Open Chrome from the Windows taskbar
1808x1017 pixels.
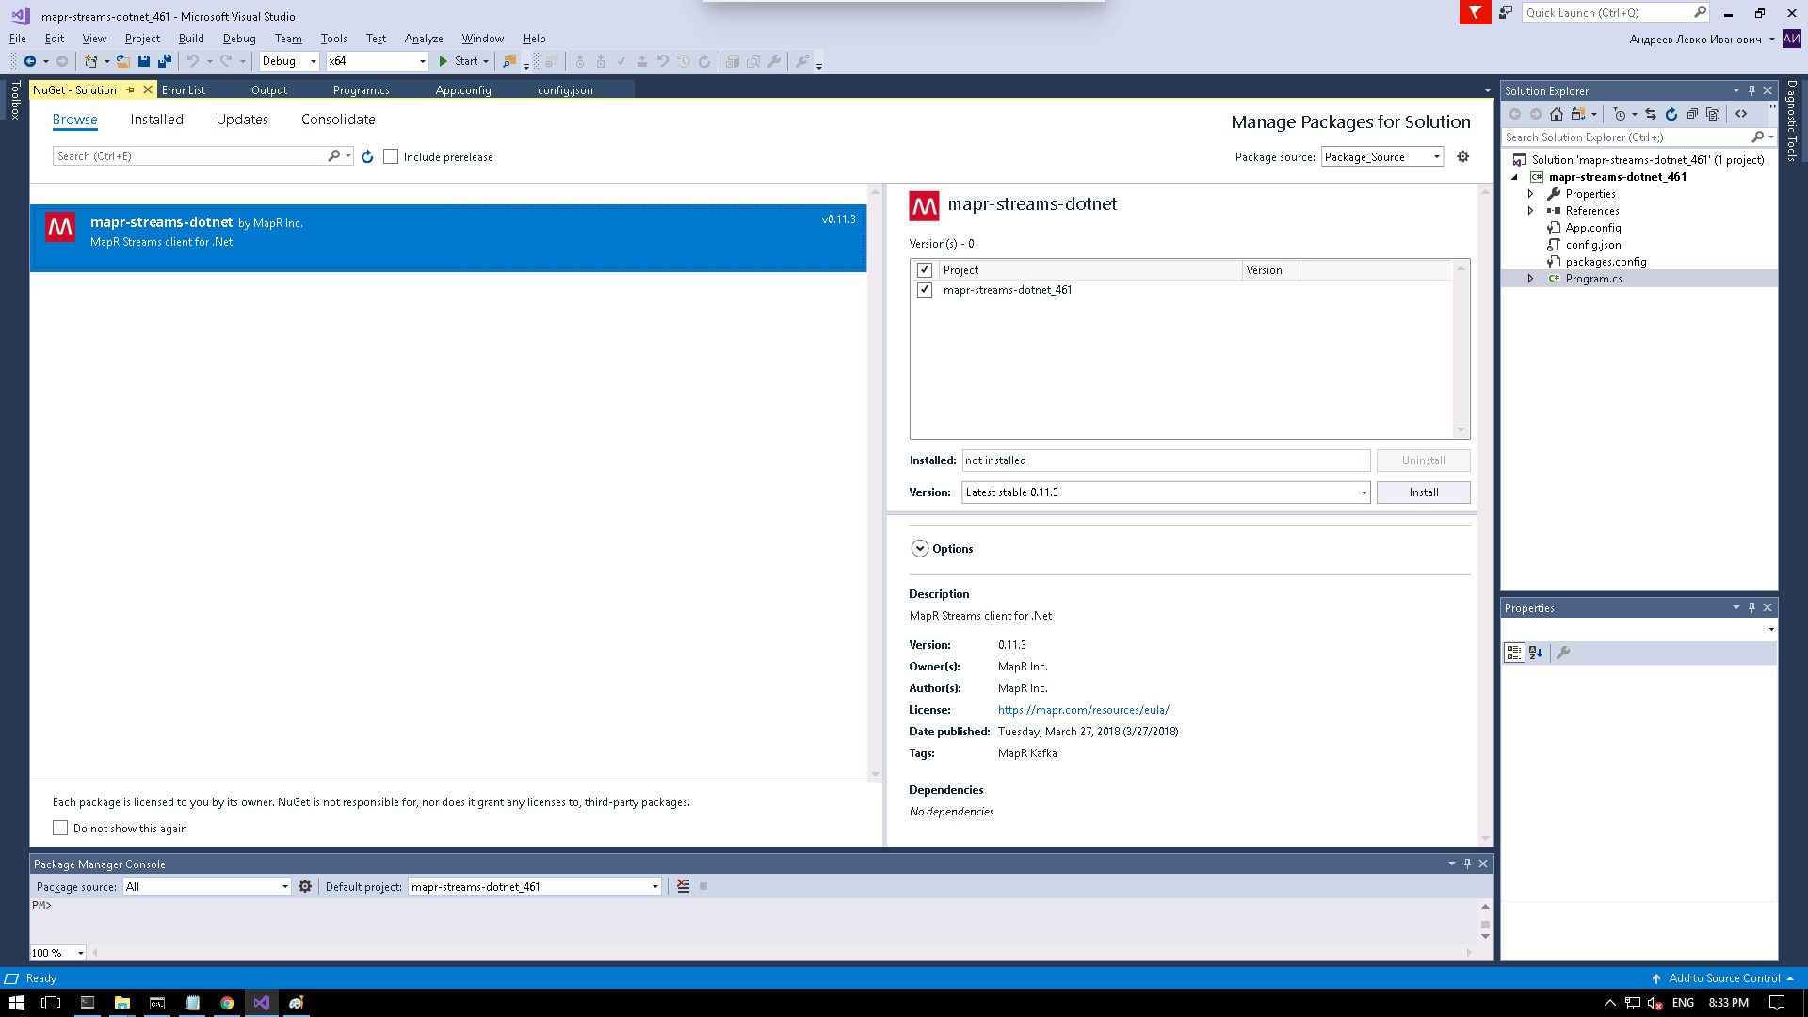227,1003
